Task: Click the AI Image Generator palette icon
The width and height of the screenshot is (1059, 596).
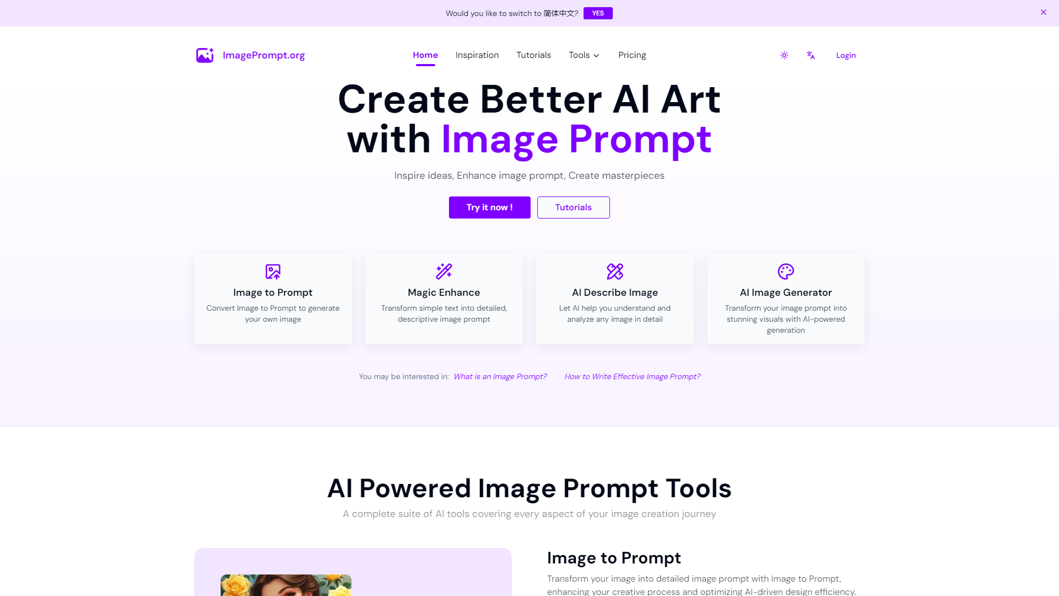Action: click(785, 271)
